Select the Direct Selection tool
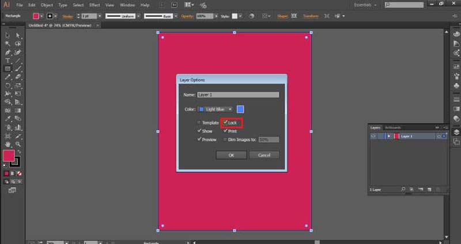This screenshot has height=244, width=461. [18, 36]
